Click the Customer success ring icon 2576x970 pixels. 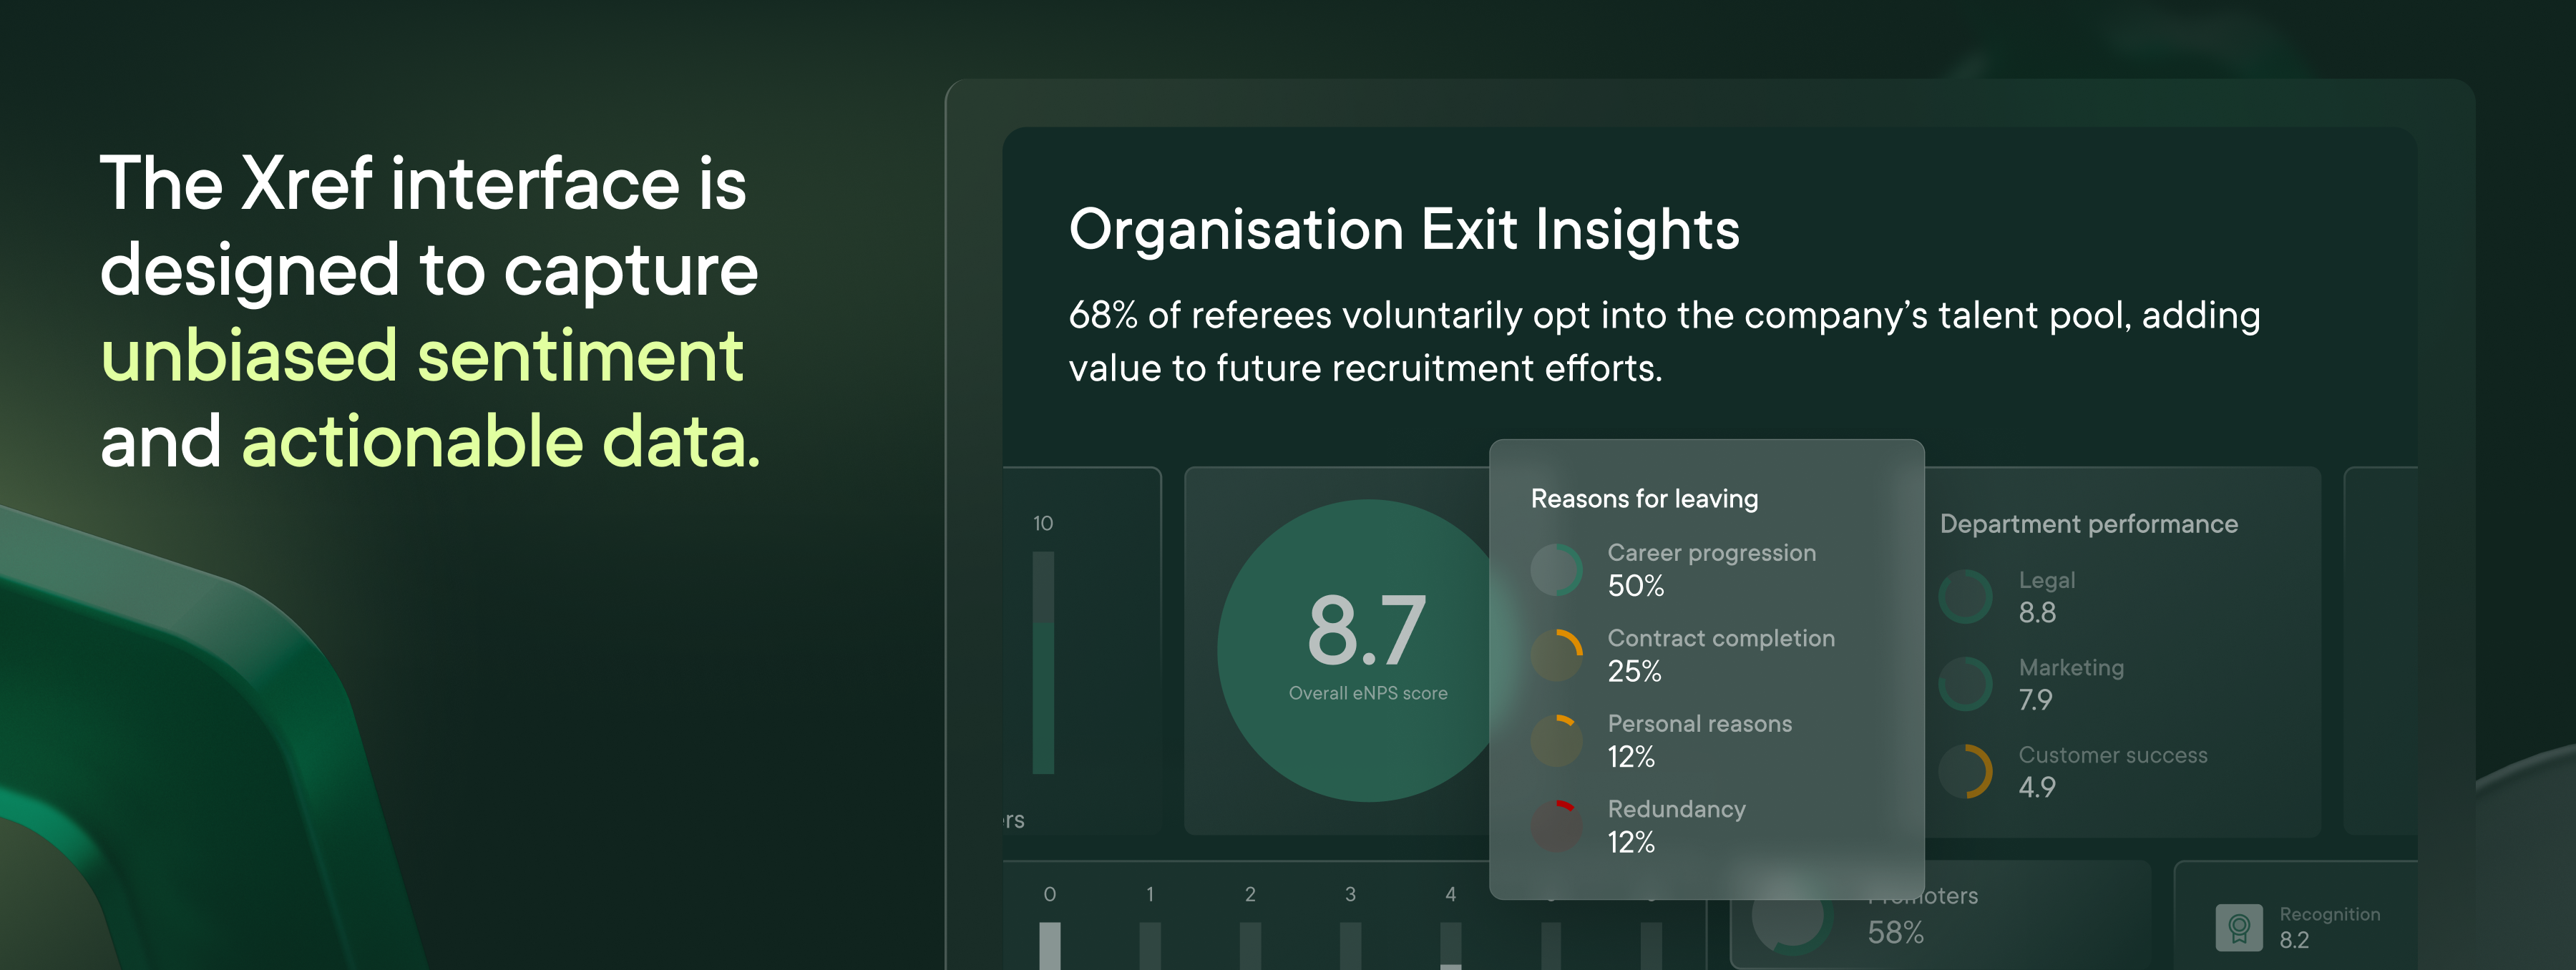pos(1965,771)
